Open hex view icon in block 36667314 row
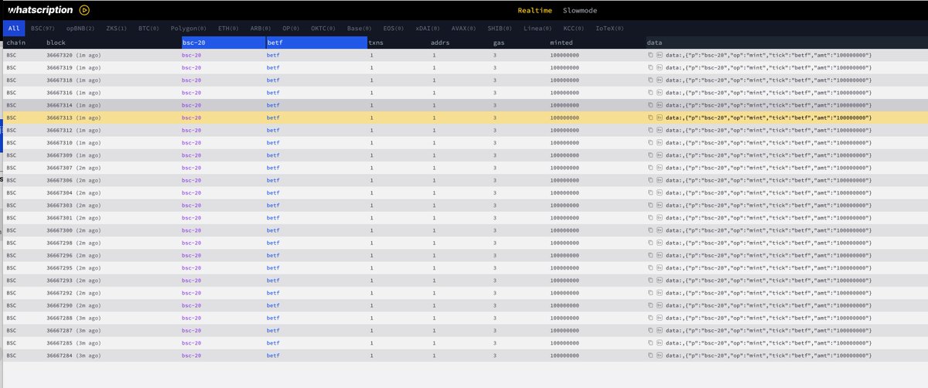928x388 pixels. pyautogui.click(x=660, y=105)
